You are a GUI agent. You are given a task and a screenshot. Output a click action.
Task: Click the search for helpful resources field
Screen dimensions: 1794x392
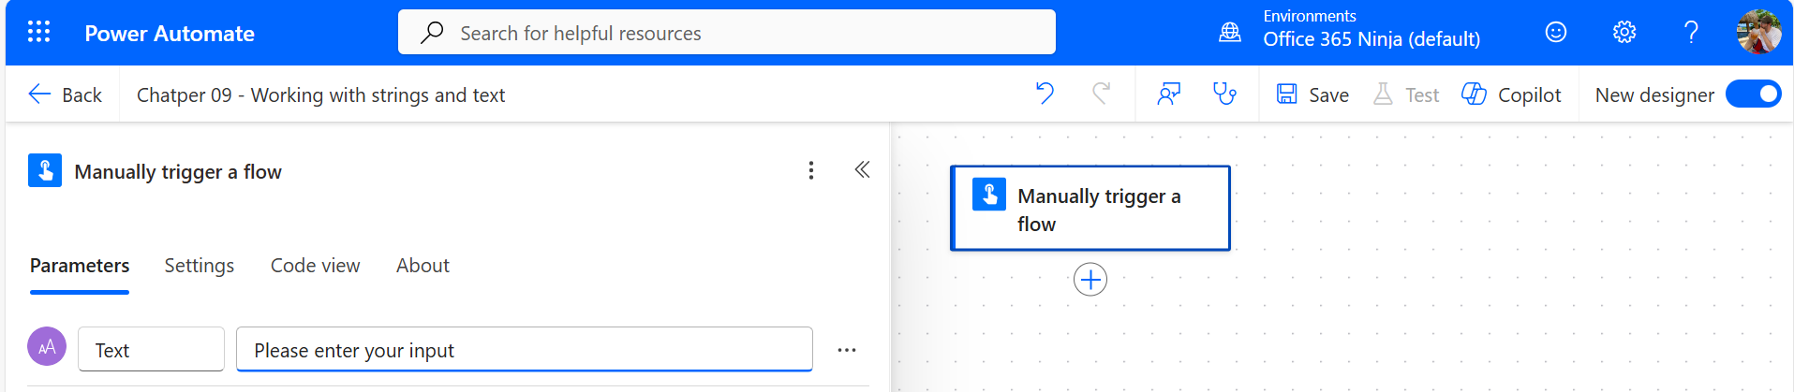(726, 33)
